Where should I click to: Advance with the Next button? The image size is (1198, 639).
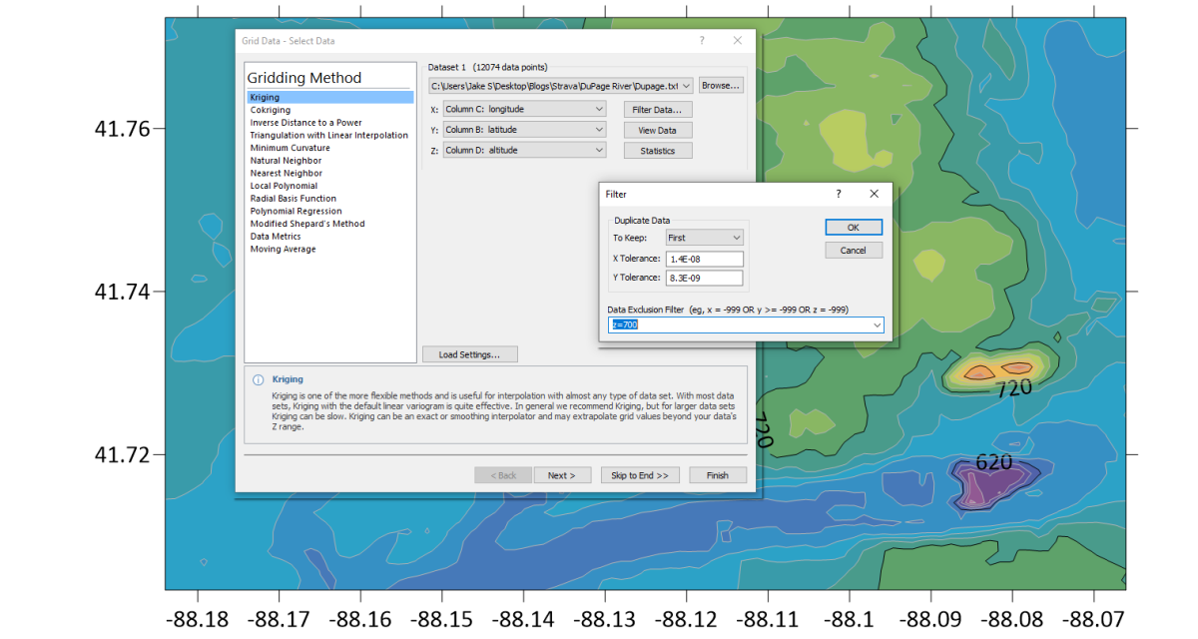click(x=562, y=474)
